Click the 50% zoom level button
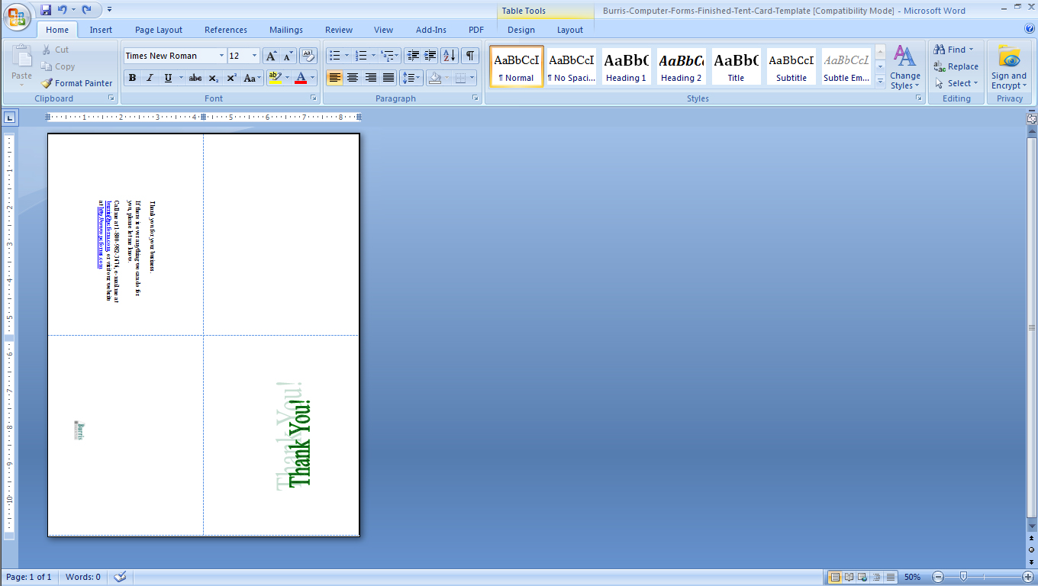This screenshot has width=1038, height=586. pos(912,577)
